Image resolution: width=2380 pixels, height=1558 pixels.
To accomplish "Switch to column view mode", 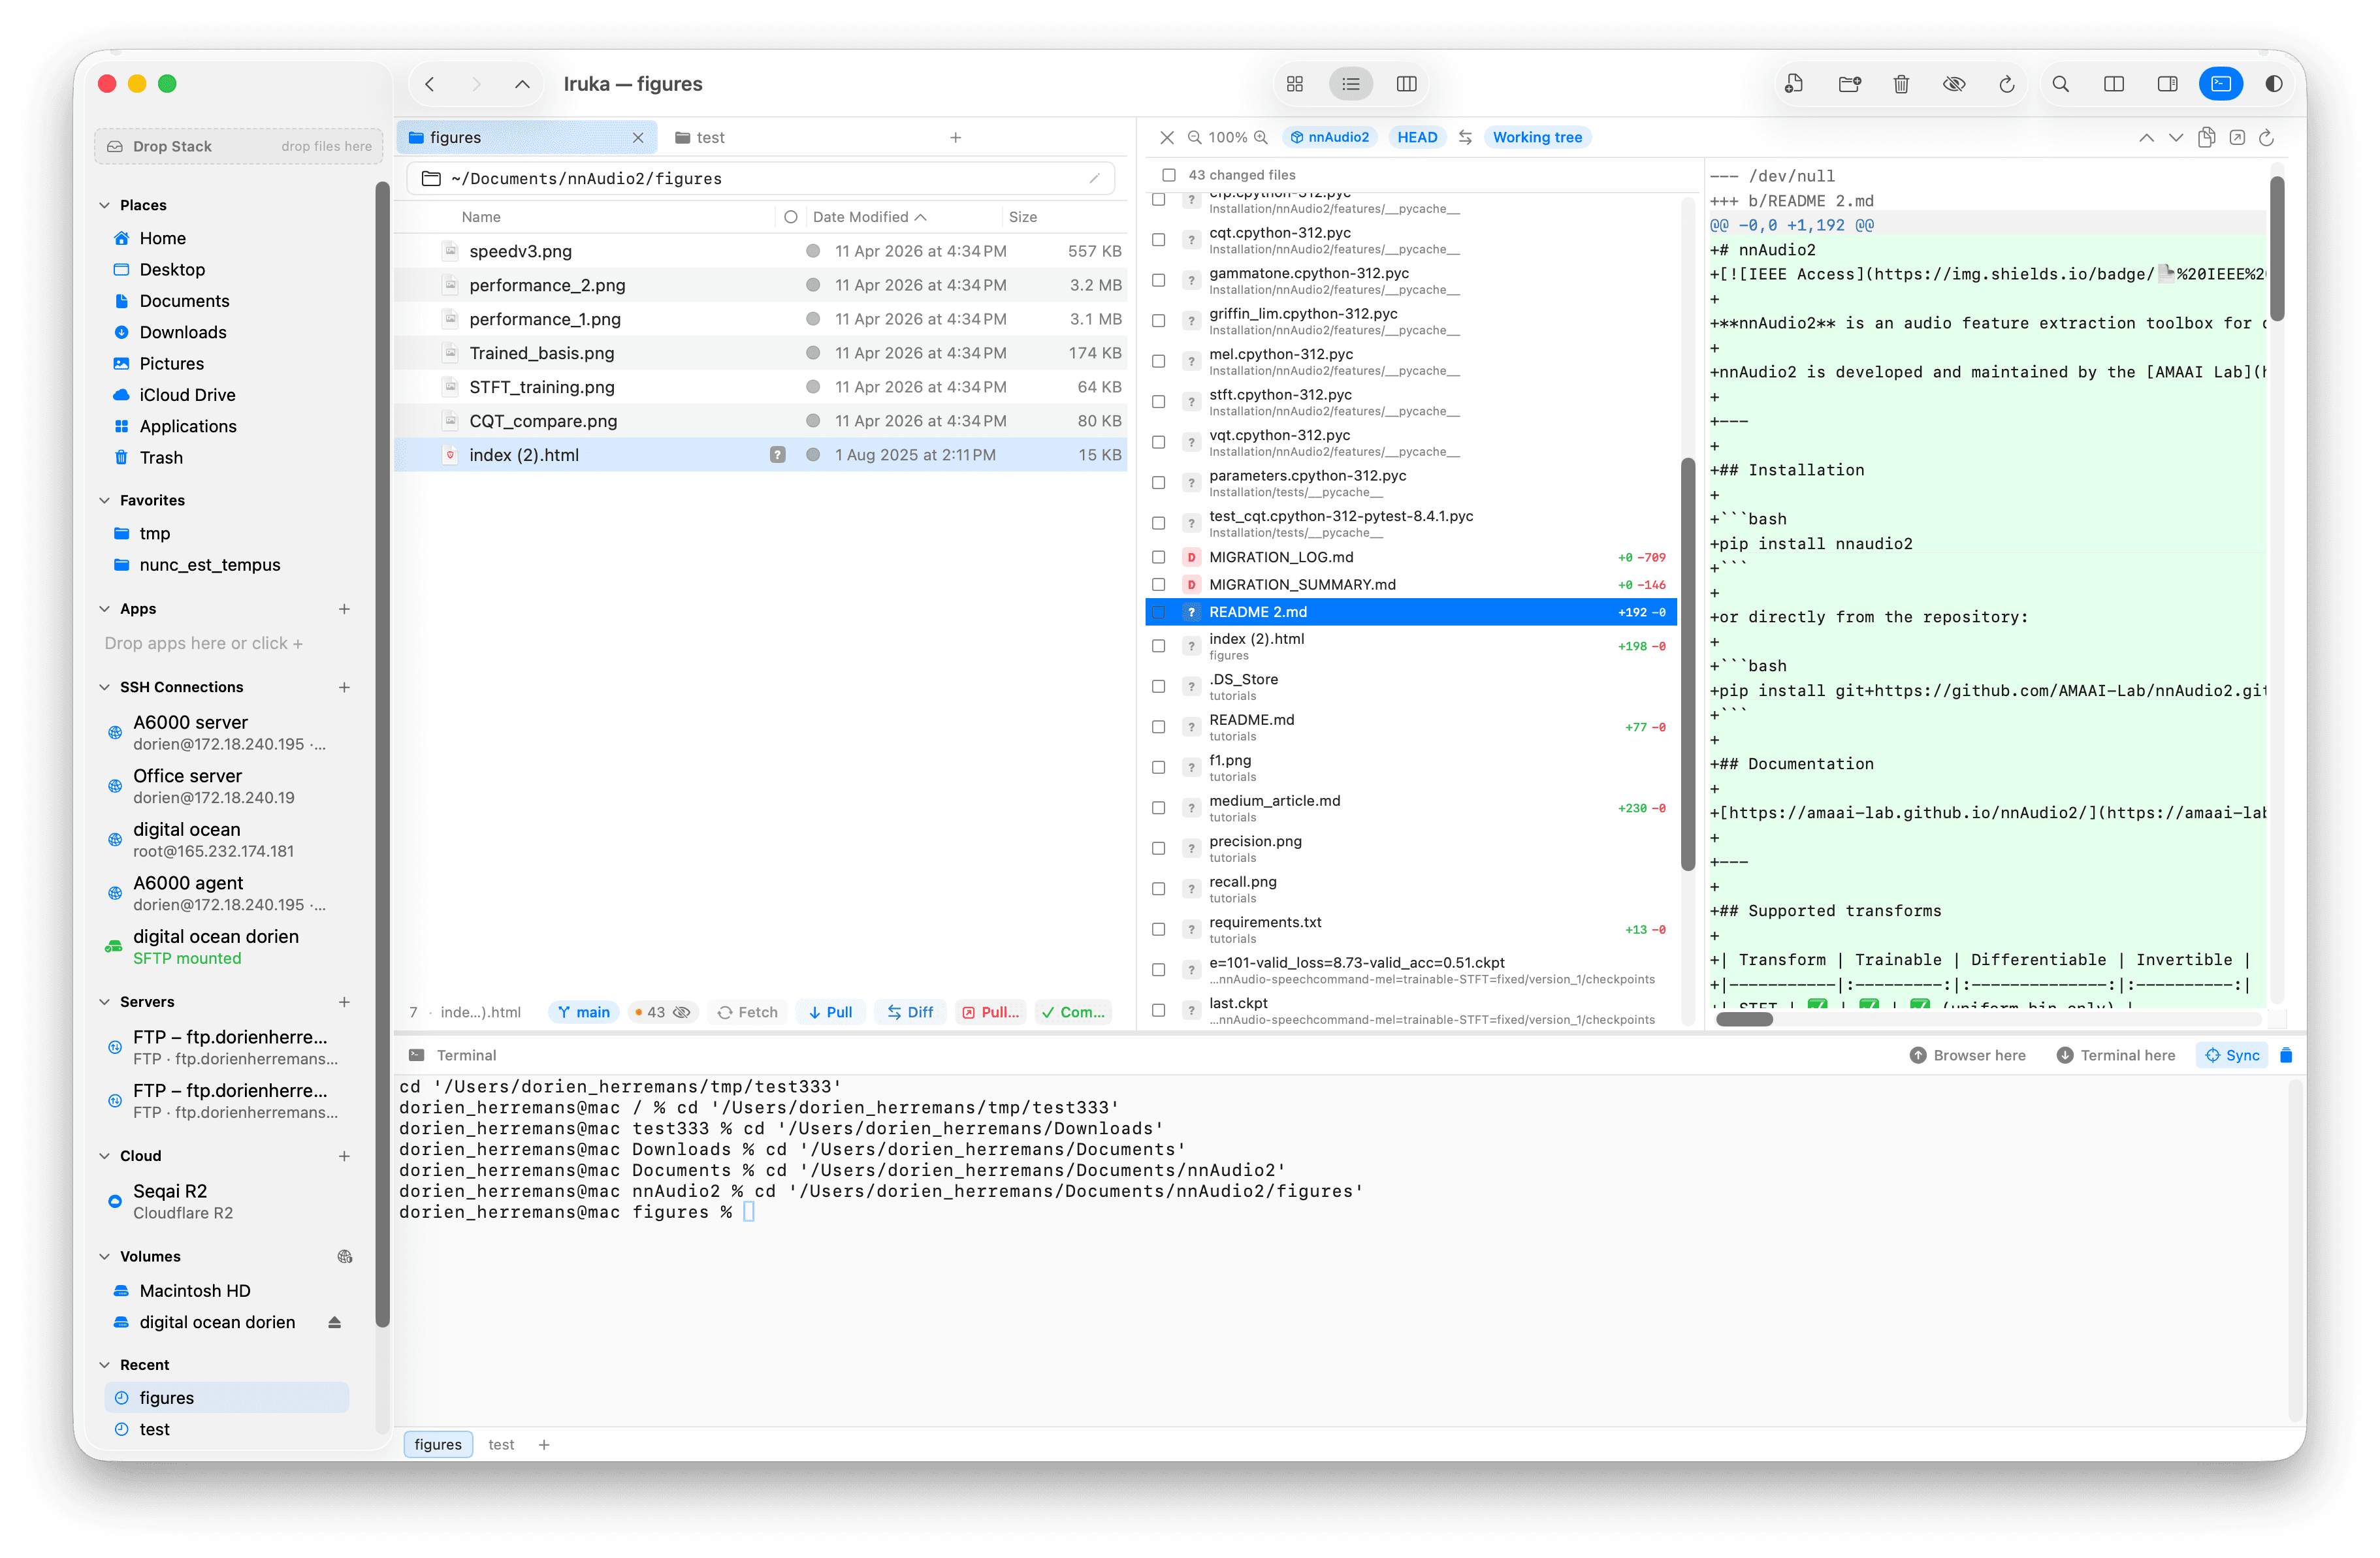I will (1406, 84).
